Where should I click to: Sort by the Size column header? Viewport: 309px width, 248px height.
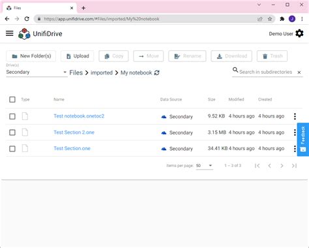[x=211, y=99]
